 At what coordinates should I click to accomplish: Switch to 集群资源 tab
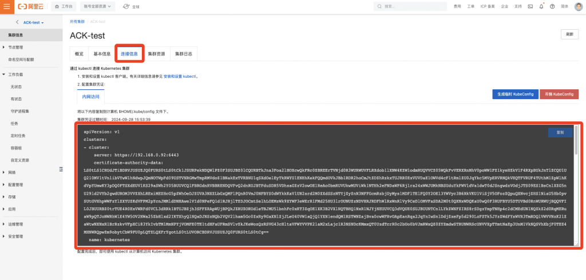(157, 54)
